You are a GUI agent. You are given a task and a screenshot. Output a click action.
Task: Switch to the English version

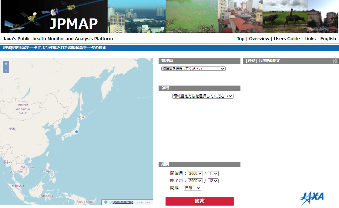(328, 39)
